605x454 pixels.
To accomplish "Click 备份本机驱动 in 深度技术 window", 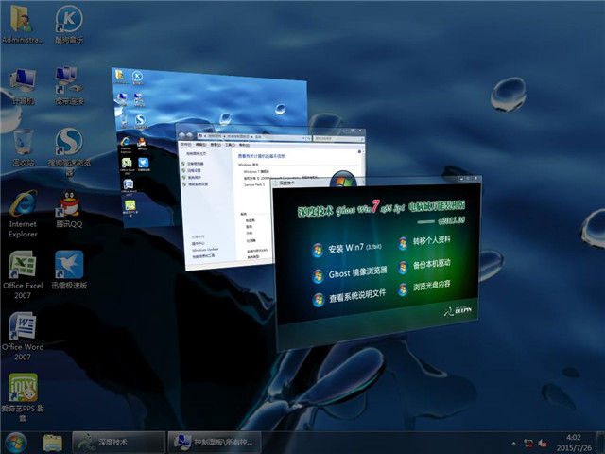I will tap(424, 265).
